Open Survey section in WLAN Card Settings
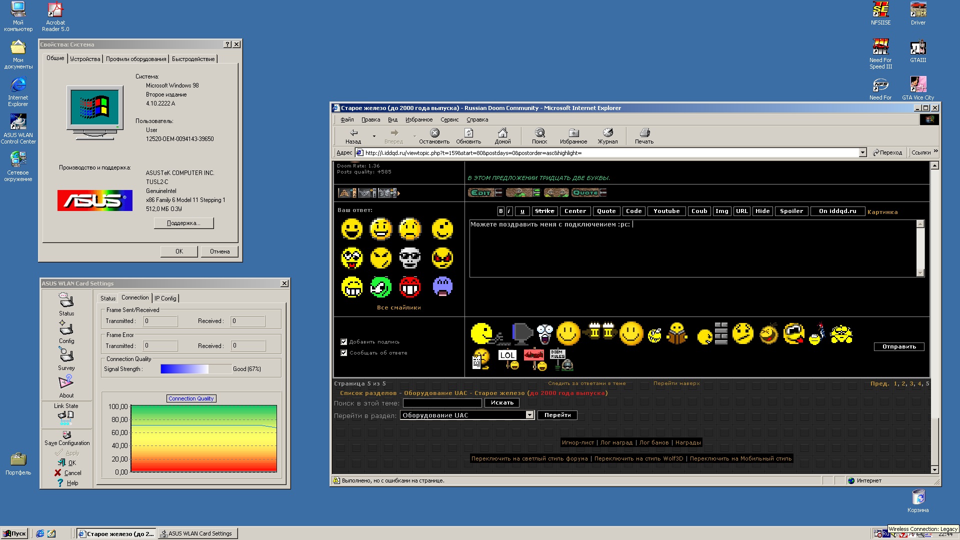The image size is (960, 540). pyautogui.click(x=66, y=359)
